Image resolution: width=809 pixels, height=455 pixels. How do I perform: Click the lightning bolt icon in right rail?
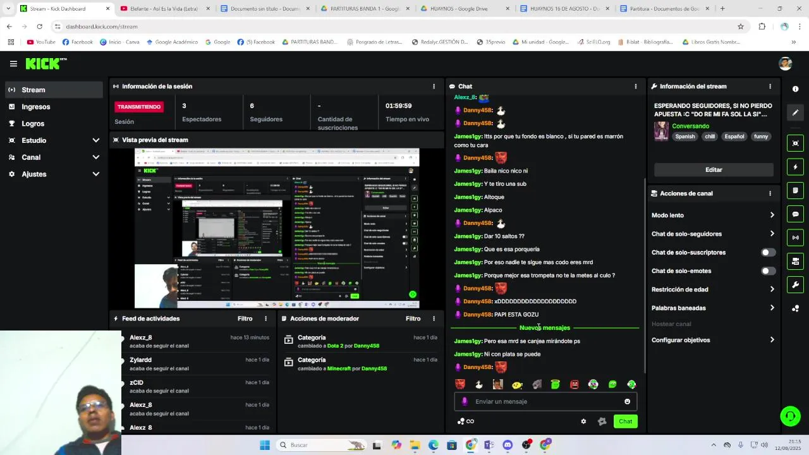[795, 167]
